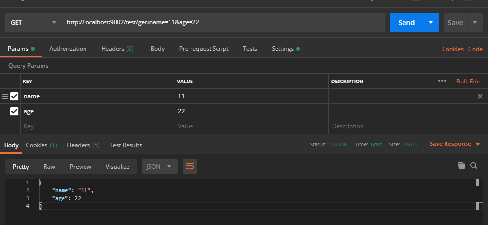
Task: Select the Visualize view
Action: click(118, 166)
